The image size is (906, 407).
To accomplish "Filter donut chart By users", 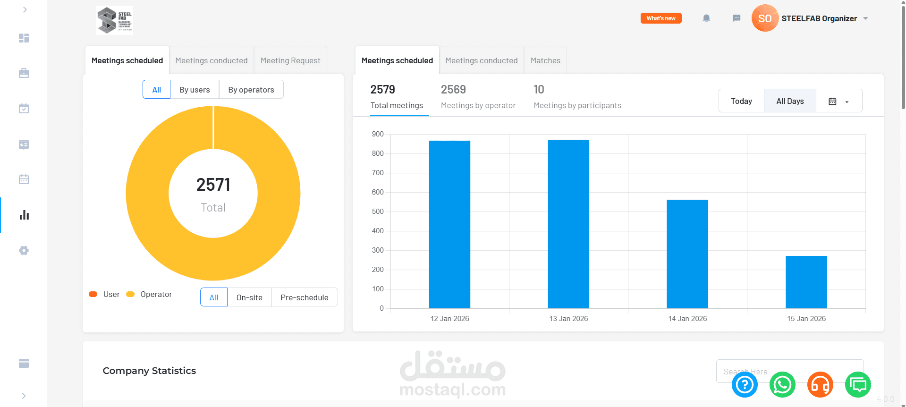I will (195, 90).
